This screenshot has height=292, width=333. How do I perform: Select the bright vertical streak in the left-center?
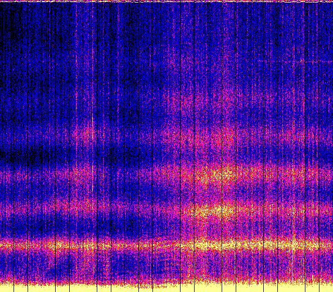(x=93, y=151)
